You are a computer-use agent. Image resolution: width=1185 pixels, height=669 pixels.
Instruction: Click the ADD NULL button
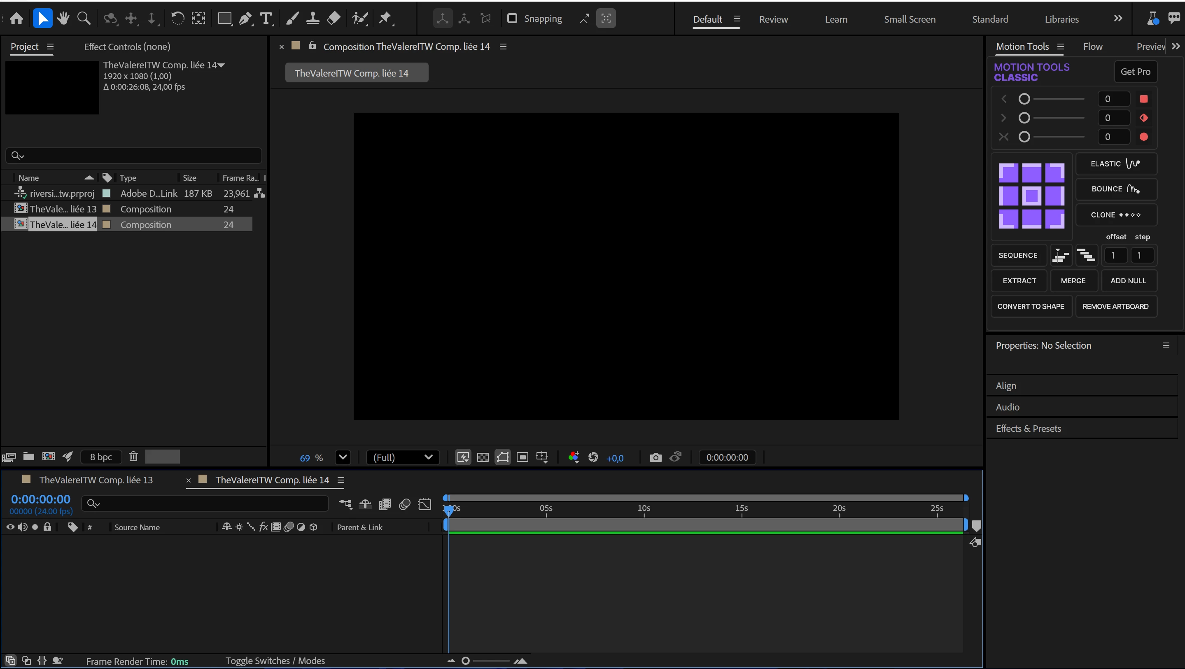1128,281
